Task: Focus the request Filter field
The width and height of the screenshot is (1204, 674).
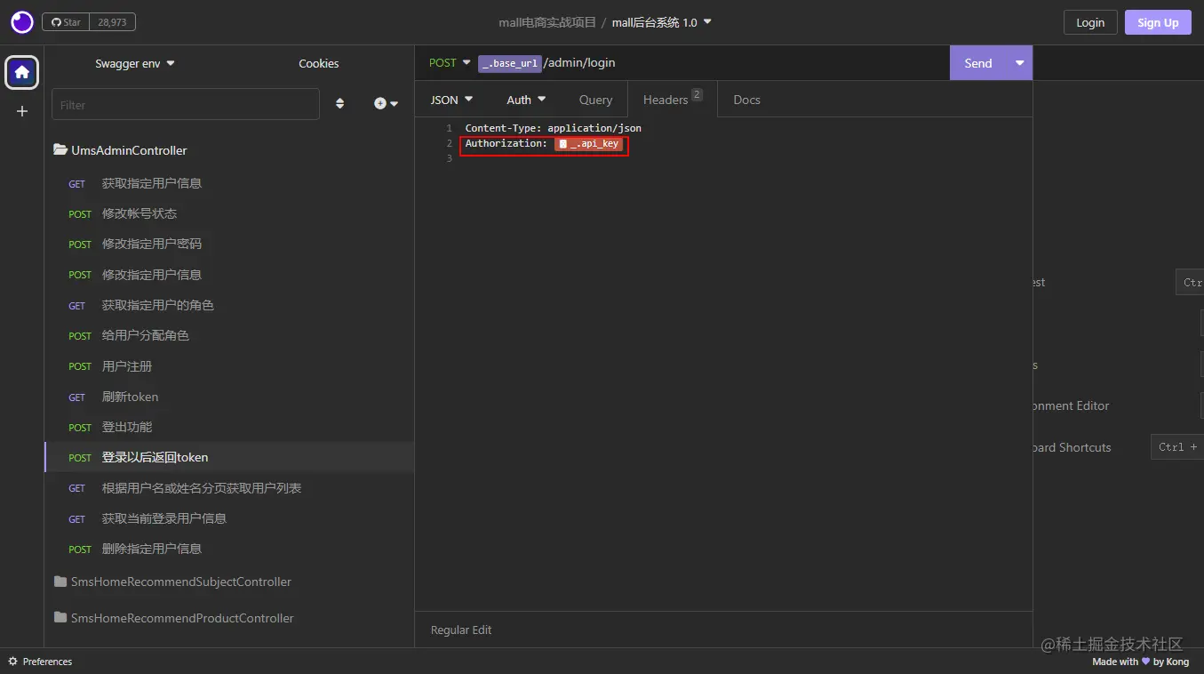Action: (186, 104)
